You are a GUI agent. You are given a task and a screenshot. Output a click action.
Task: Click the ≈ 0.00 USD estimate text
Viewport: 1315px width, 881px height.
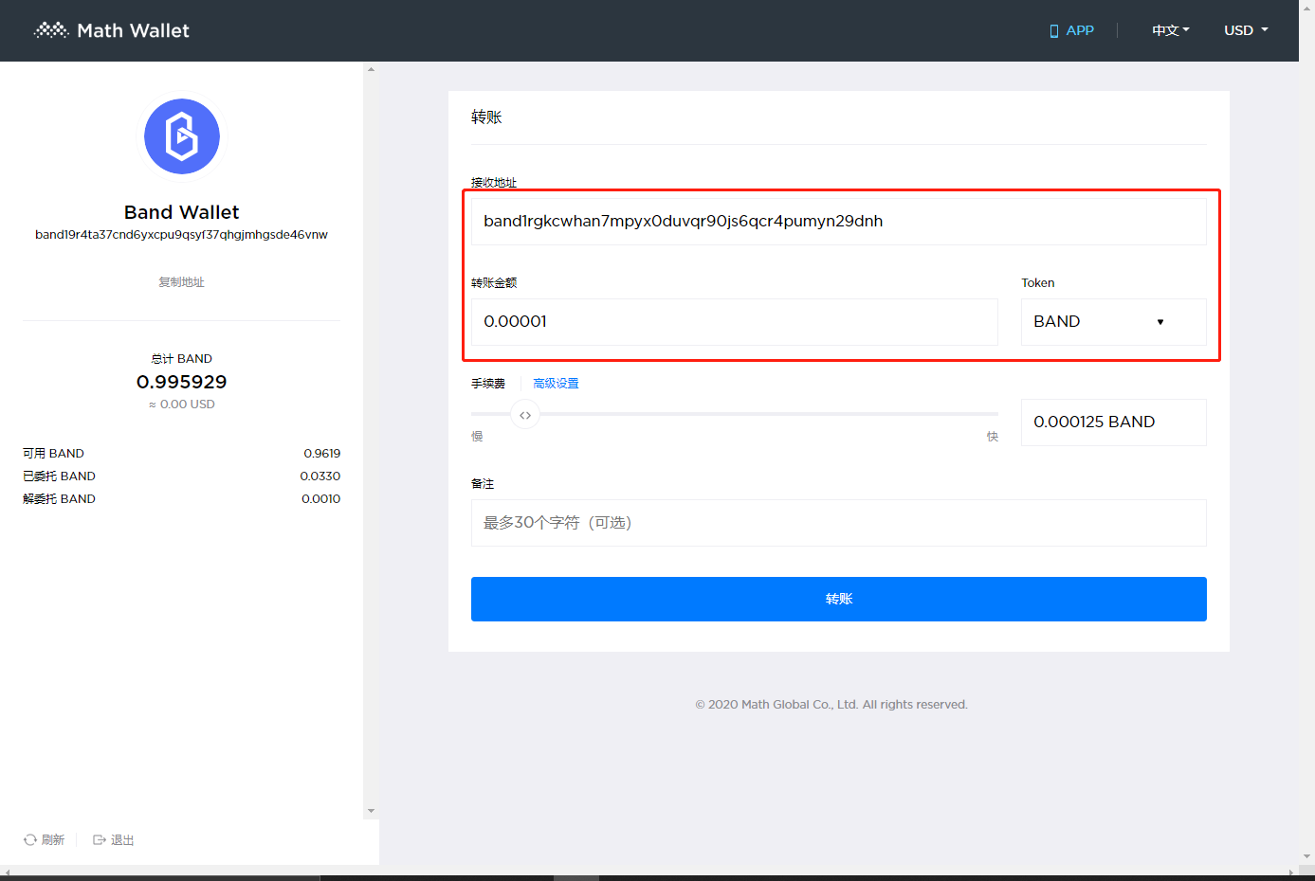click(181, 405)
